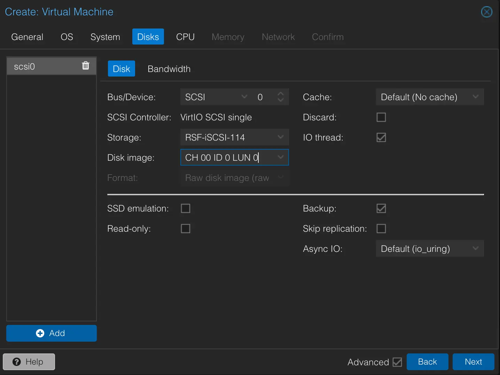Enable Skip replication

(381, 229)
